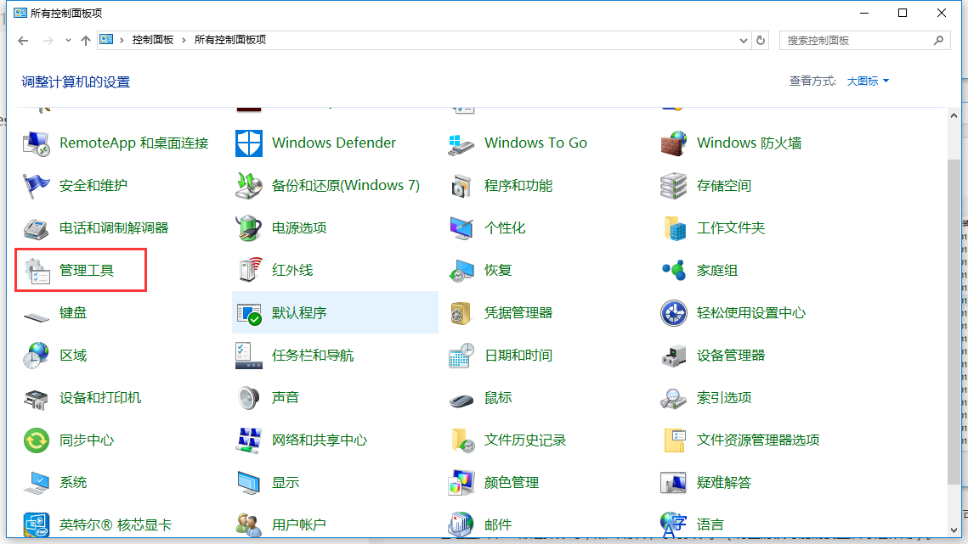Click the back navigation arrow
Image resolution: width=968 pixels, height=544 pixels.
coord(22,40)
